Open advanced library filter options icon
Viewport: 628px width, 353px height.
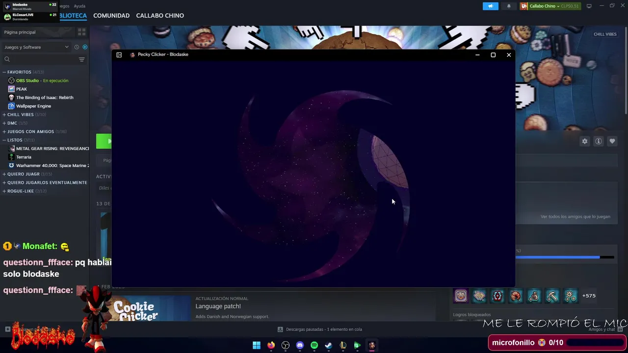[x=82, y=59]
